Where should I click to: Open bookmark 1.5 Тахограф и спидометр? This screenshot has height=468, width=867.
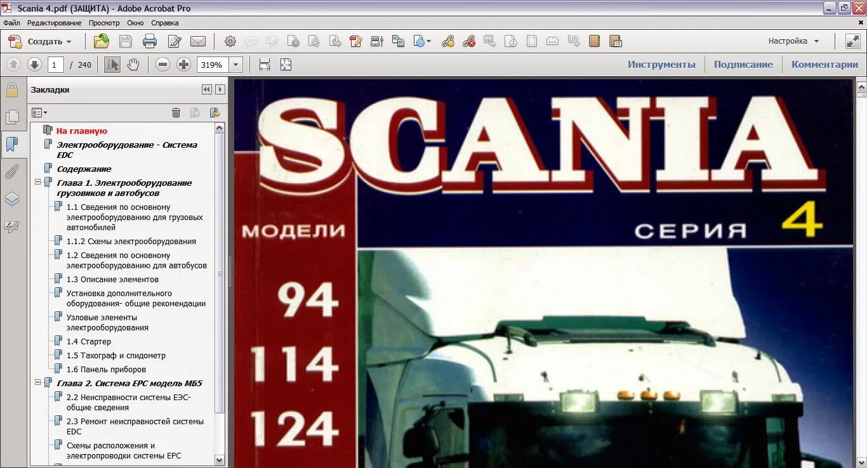point(116,356)
